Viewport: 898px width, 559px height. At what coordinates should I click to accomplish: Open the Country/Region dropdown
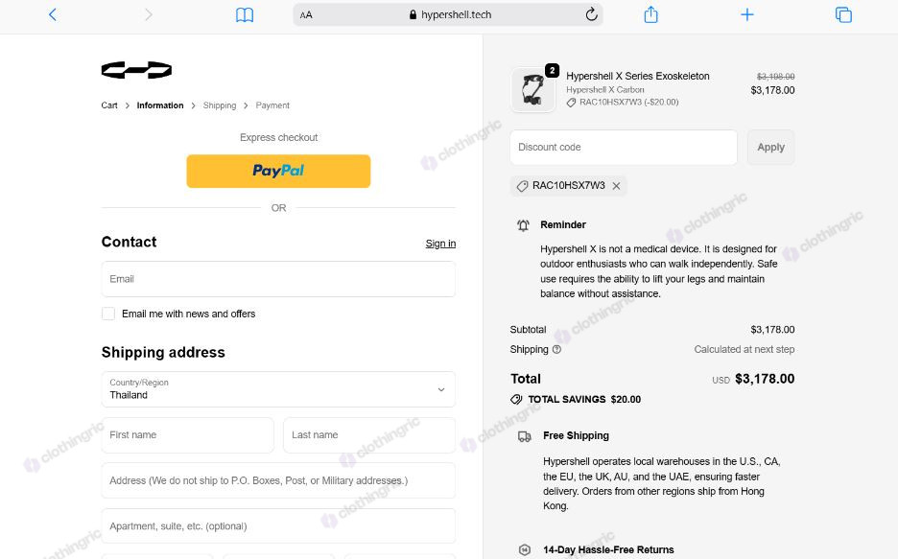point(278,389)
